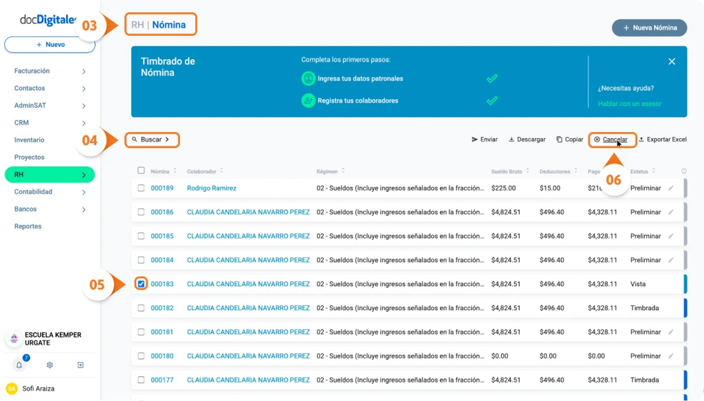
Task: Open nómina number 000182 link
Action: click(x=162, y=308)
